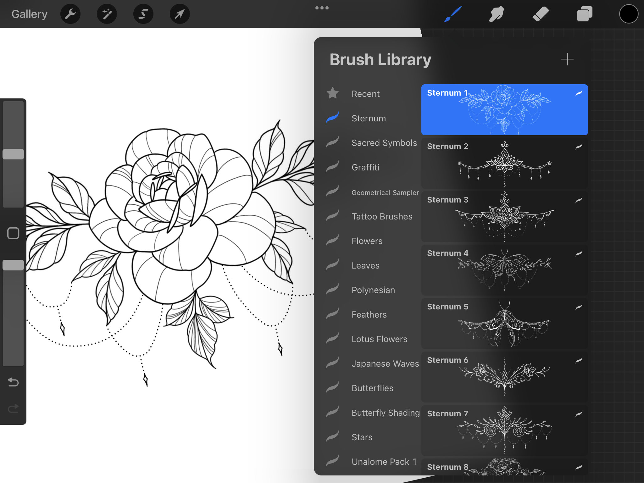Image resolution: width=644 pixels, height=483 pixels.
Task: Open the Lotus Flowers brush set
Action: tap(379, 339)
